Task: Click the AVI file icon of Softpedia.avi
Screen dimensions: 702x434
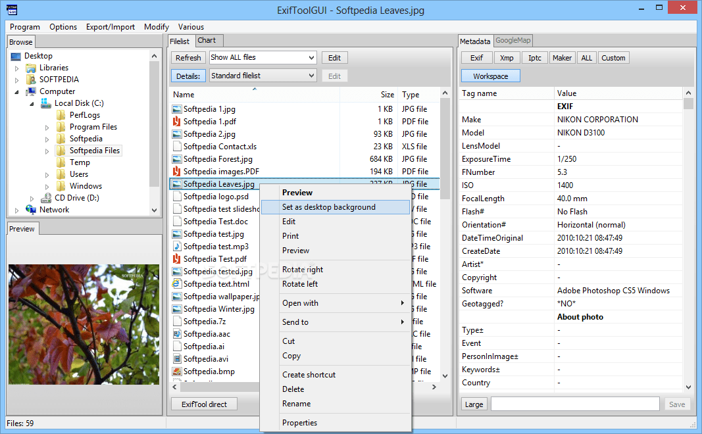Action: click(x=176, y=358)
